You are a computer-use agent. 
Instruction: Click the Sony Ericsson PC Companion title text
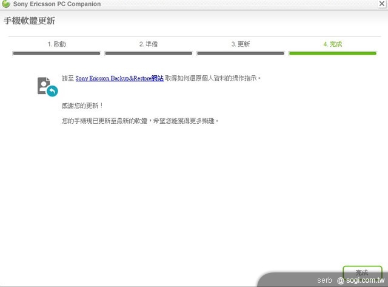pyautogui.click(x=57, y=4)
